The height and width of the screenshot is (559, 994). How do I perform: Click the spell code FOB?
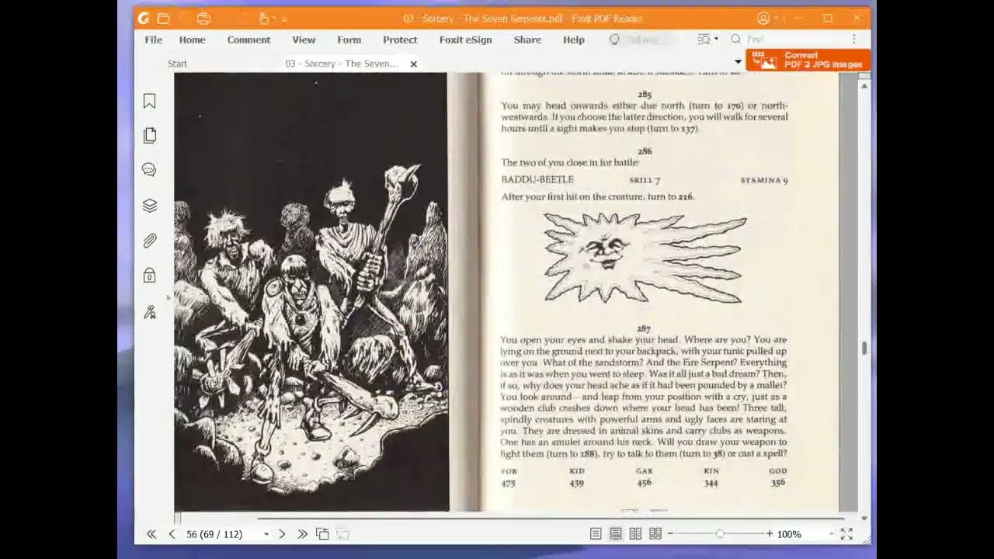coord(509,470)
